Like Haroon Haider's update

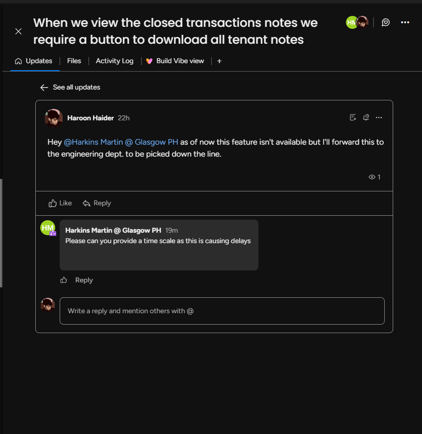pos(60,203)
